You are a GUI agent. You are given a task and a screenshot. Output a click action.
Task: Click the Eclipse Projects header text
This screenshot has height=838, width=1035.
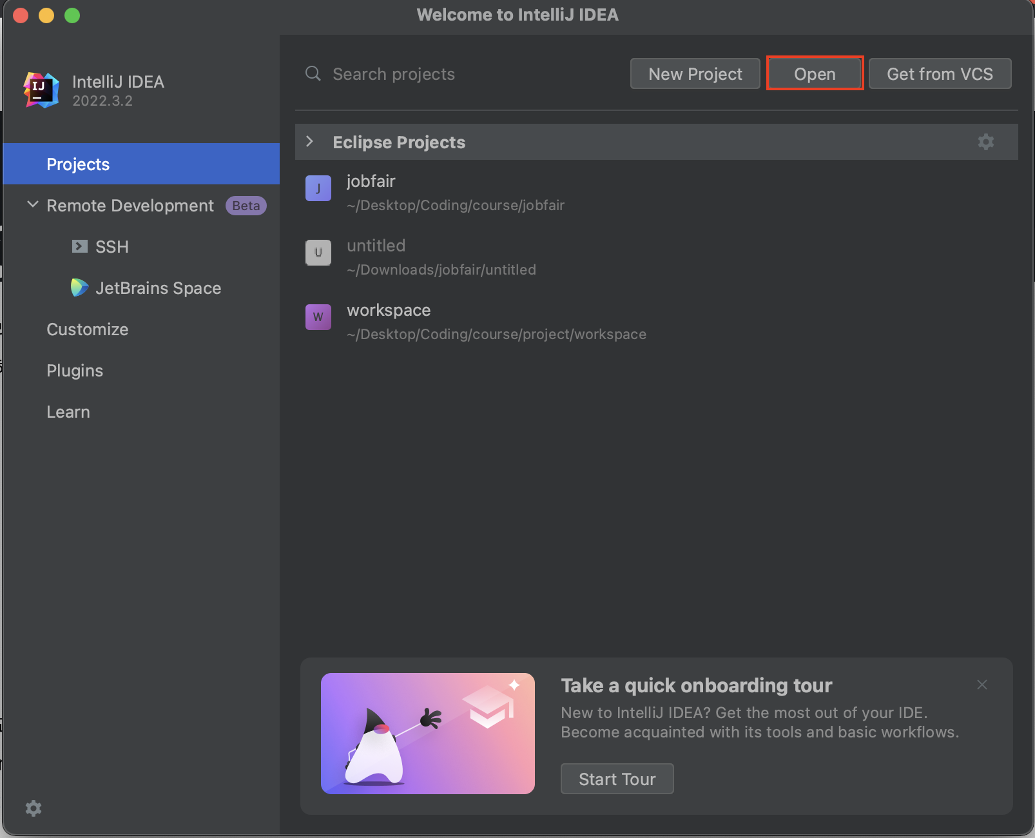tap(399, 142)
